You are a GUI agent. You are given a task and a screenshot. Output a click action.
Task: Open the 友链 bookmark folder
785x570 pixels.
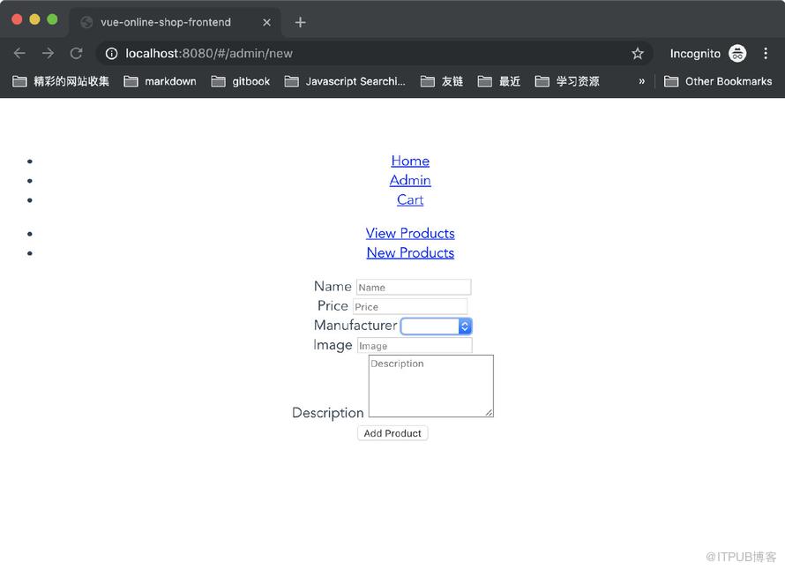pyautogui.click(x=442, y=81)
